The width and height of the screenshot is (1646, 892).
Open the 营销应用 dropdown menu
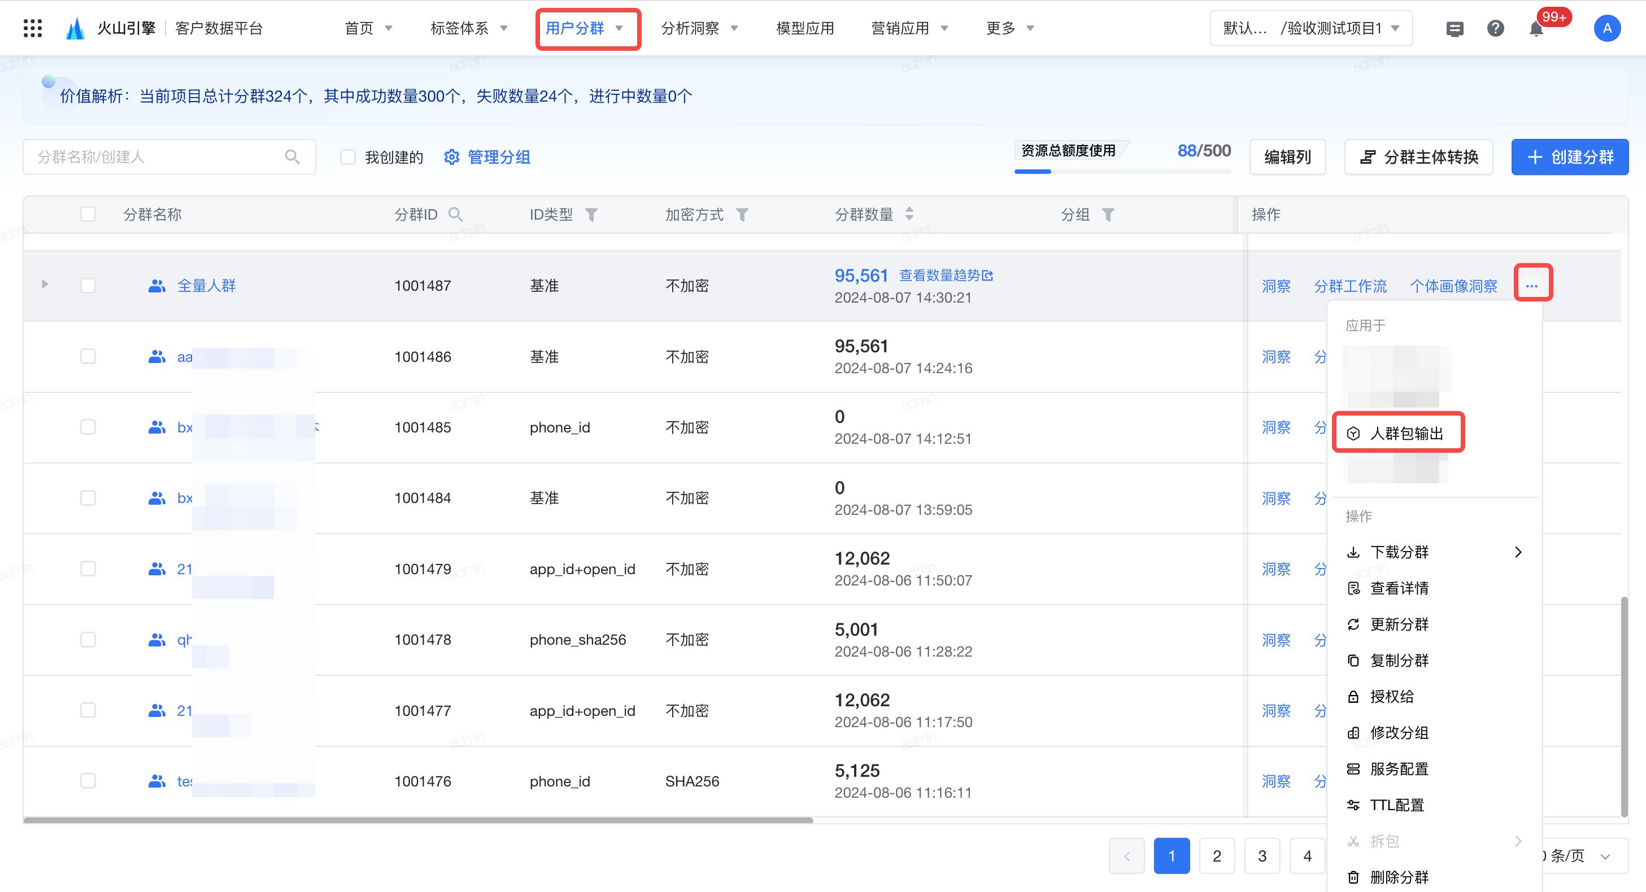click(910, 28)
